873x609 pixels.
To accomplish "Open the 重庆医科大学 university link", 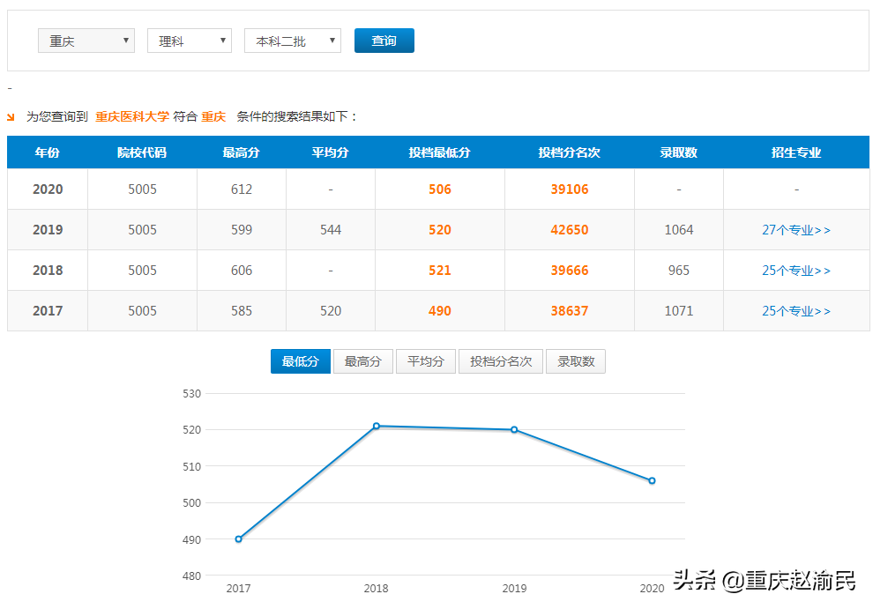I will click(133, 115).
